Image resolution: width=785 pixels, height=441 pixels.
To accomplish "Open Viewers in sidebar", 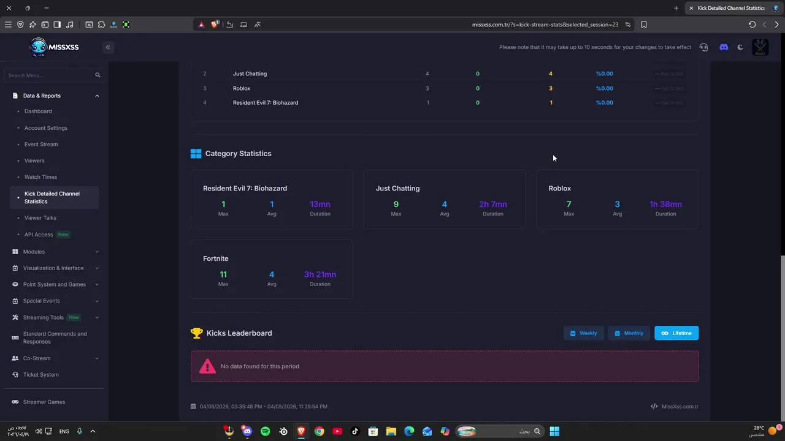I will pyautogui.click(x=34, y=160).
